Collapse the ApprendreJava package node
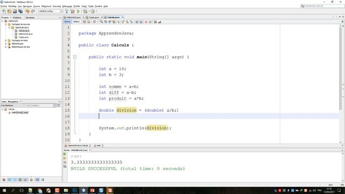The width and height of the screenshot is (345, 194). (9, 27)
